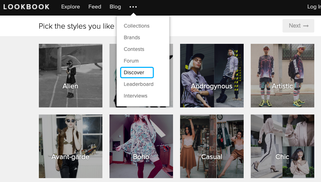The width and height of the screenshot is (321, 182).
Task: Open the Explore page
Action: [70, 7]
